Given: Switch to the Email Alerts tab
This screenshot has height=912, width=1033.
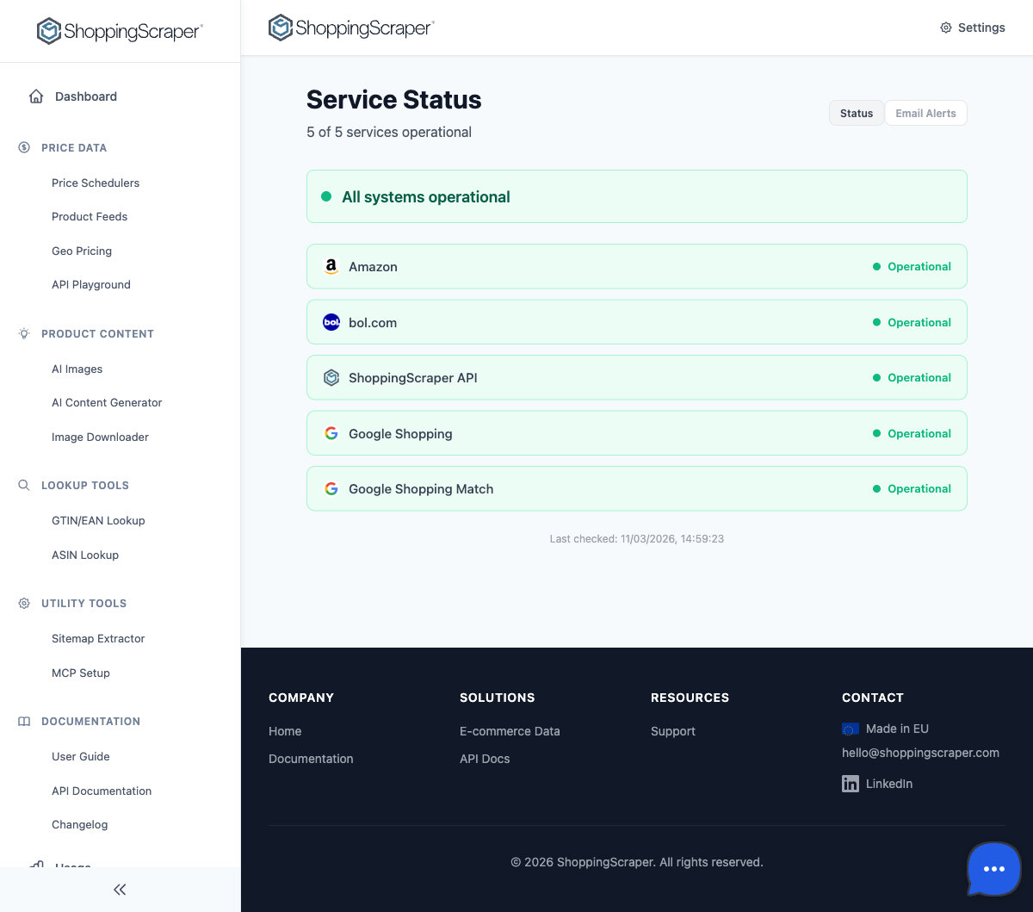Looking at the screenshot, I should 925,113.
